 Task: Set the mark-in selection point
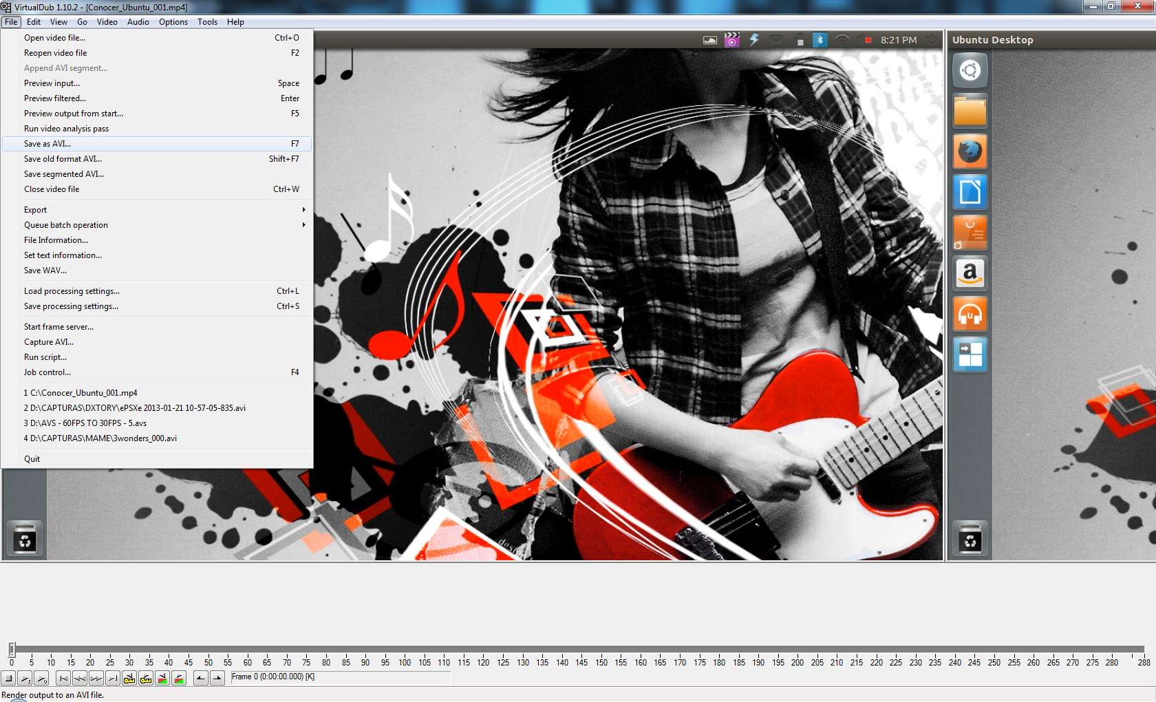[201, 679]
